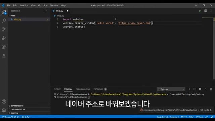Open the Search view in activity bar
215x121 pixels.
click(x=4, y=21)
